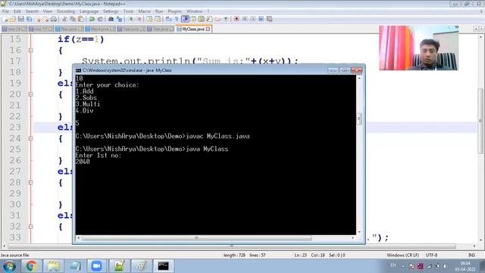The height and width of the screenshot is (273, 485).
Task: Click the Stop Recording macro icon
Action: (x=245, y=19)
